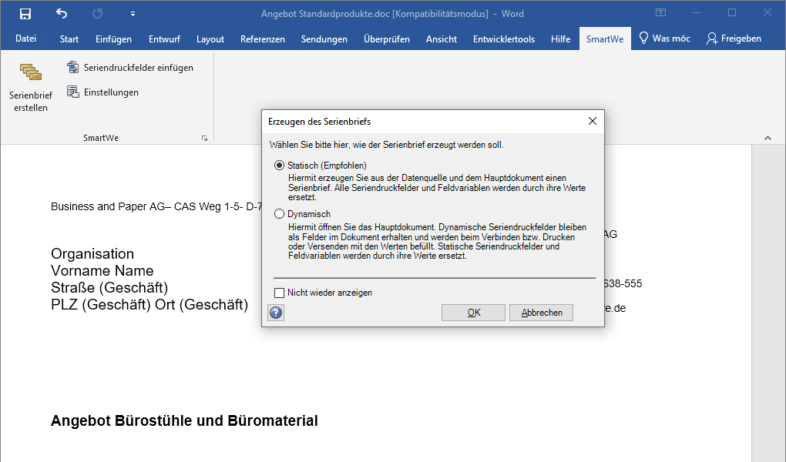Viewport: 786px width, 462px height.
Task: Select the Statisch (Empfohlen) radio option
Action: pos(279,166)
